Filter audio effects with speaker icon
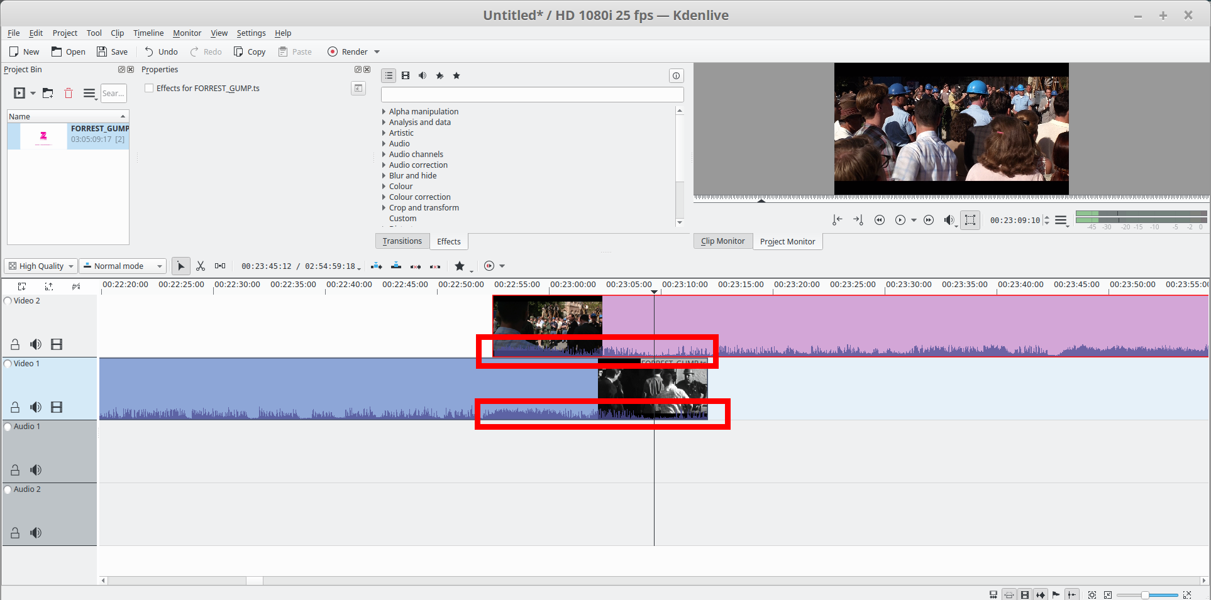This screenshot has width=1211, height=600. 423,75
